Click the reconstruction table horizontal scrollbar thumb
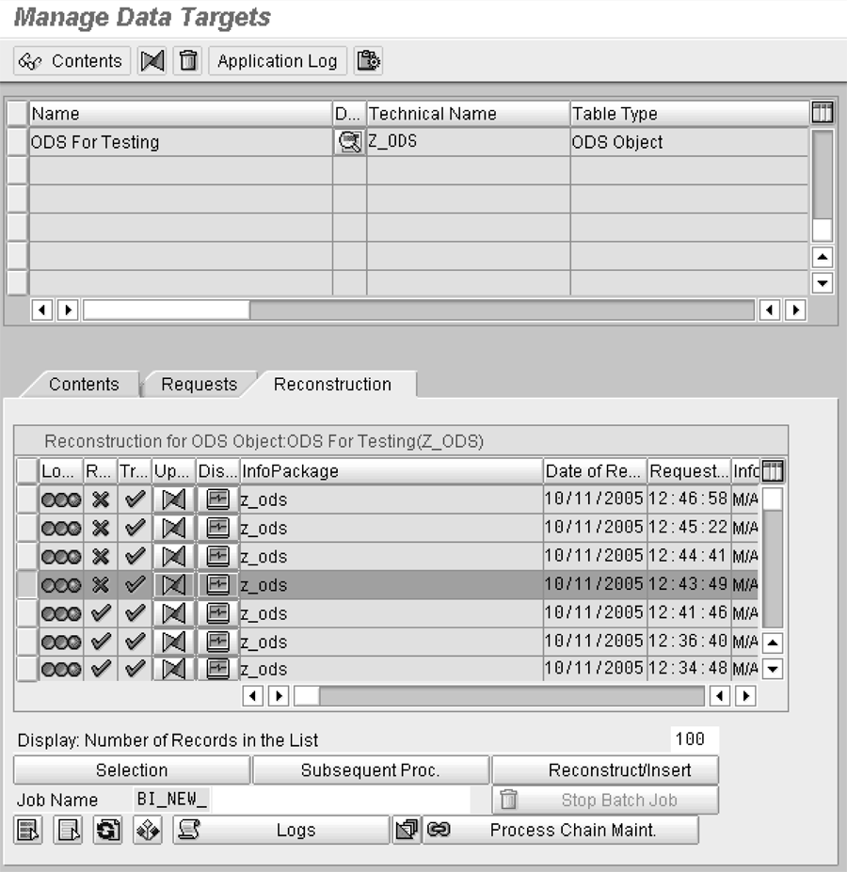This screenshot has height=872, width=847. point(307,696)
